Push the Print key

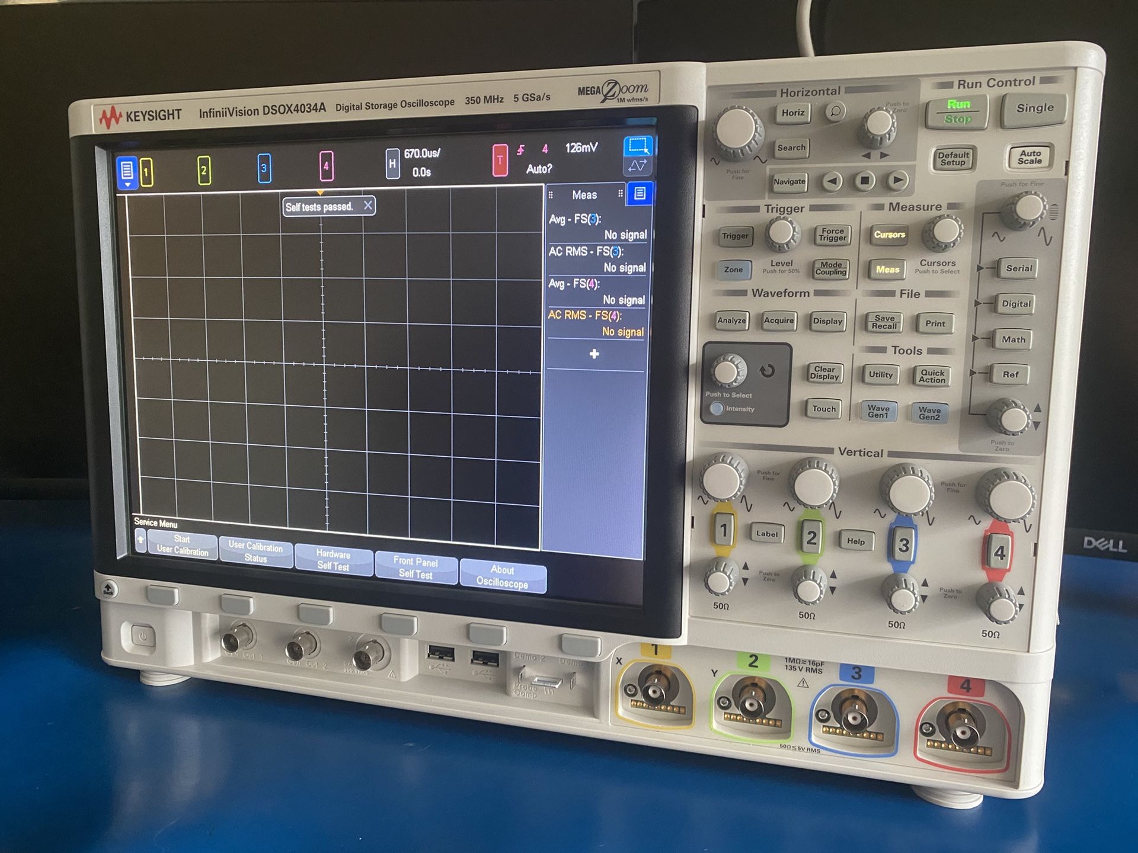[935, 323]
